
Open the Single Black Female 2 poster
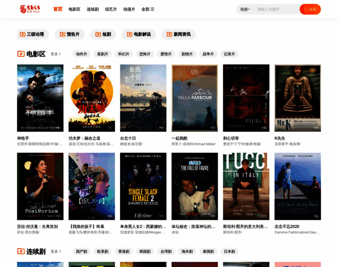click(x=143, y=186)
